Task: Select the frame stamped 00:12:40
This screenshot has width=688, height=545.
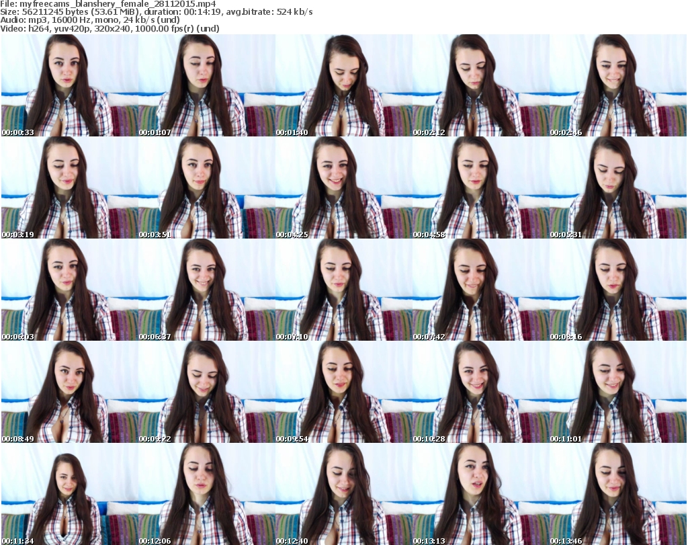Action: [344, 494]
